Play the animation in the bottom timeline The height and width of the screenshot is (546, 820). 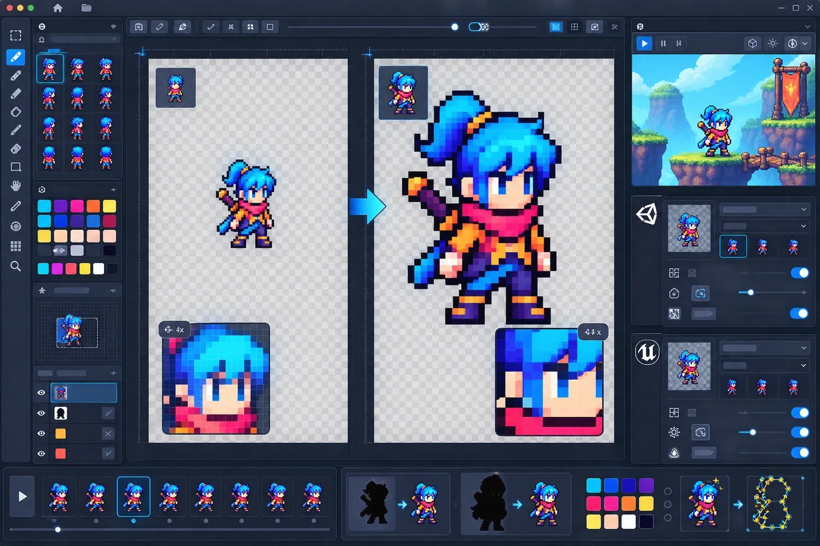point(22,496)
